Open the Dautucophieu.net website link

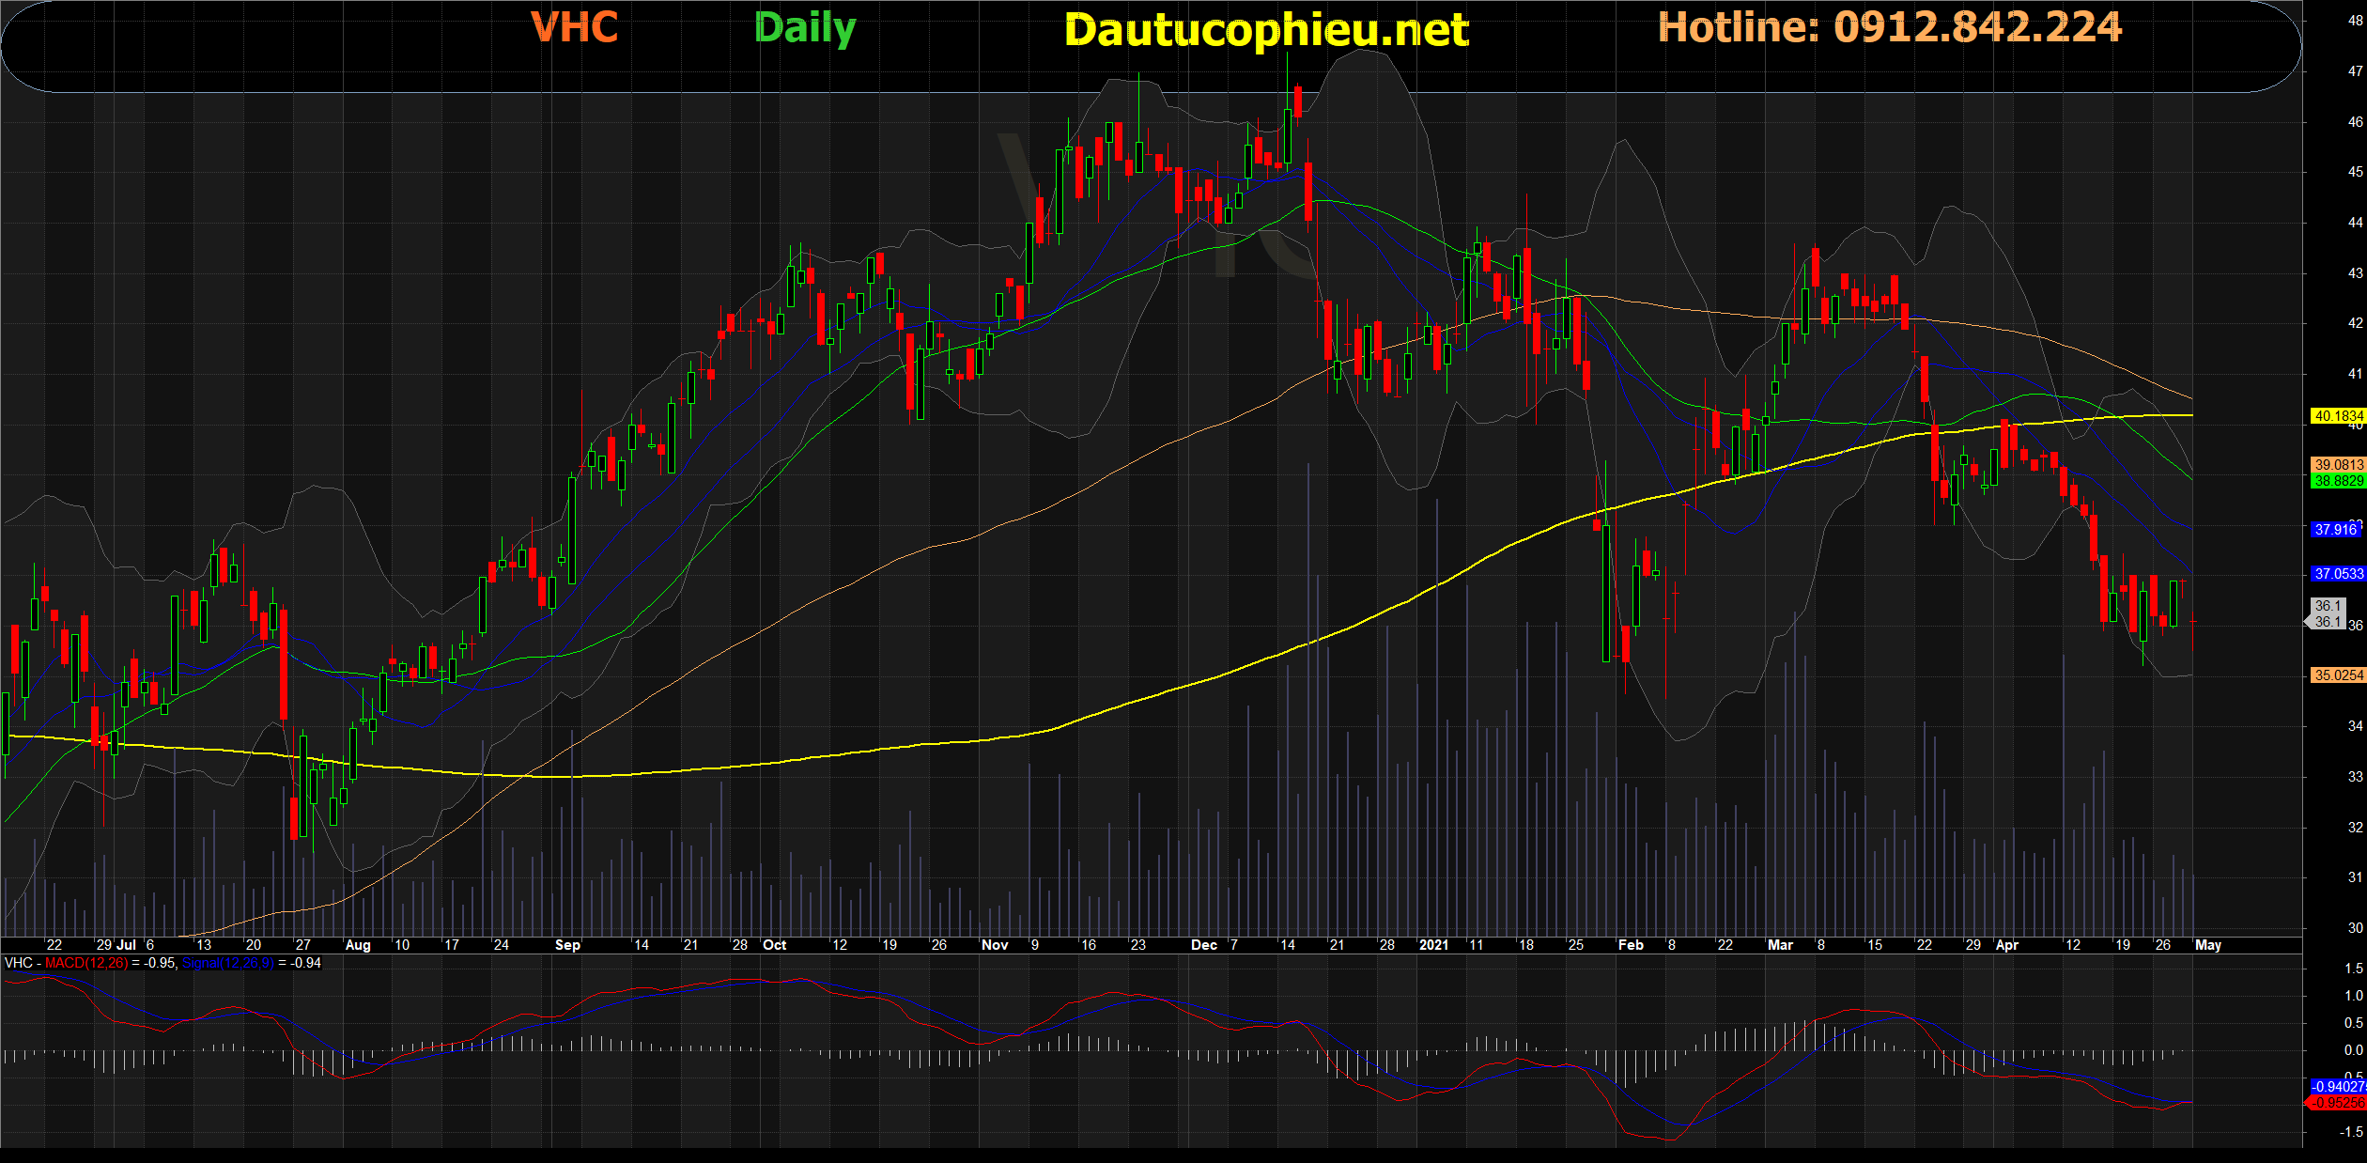point(1265,31)
